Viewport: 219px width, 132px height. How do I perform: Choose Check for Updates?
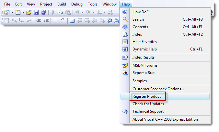[x=165, y=104]
